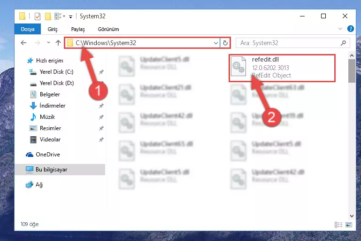The image size is (361, 241).
Task: Refresh the System32 folder
Action: pos(225,43)
